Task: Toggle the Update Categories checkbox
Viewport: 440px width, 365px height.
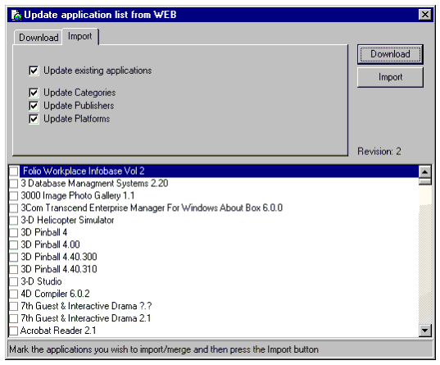Action: 34,93
